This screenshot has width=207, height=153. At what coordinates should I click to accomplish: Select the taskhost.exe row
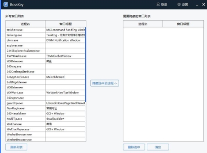pyautogui.click(x=45, y=30)
